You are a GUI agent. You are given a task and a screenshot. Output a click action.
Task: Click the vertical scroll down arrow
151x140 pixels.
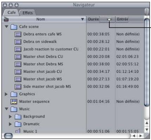click(x=147, y=129)
